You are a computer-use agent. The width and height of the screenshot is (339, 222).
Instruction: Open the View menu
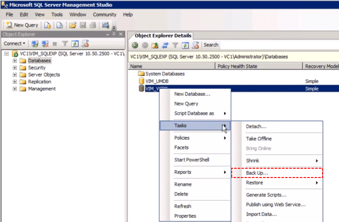(x=40, y=14)
